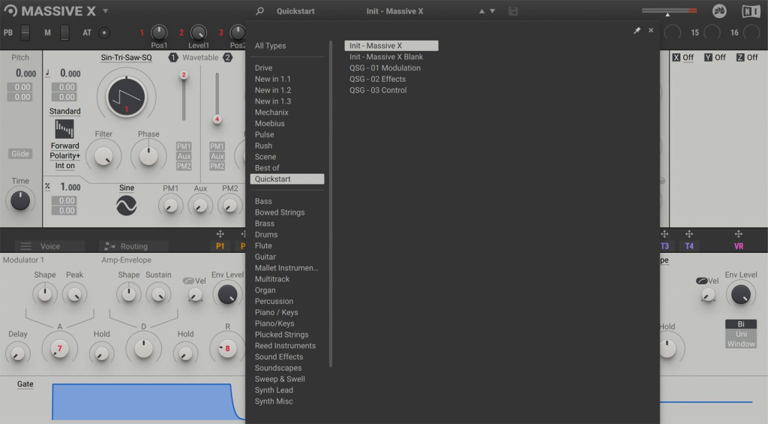Select Quickstart category
The width and height of the screenshot is (768, 424).
287,179
